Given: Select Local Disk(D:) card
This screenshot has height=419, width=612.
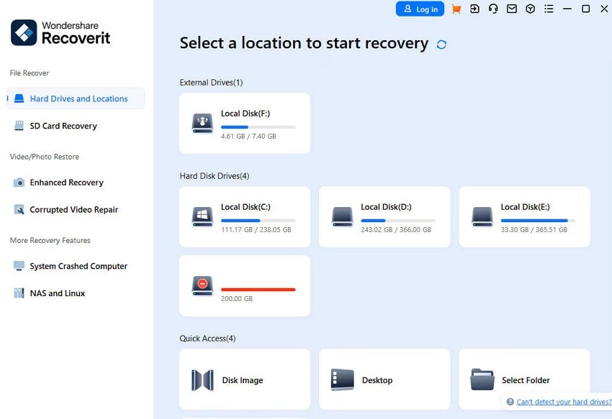Looking at the screenshot, I should click(384, 217).
